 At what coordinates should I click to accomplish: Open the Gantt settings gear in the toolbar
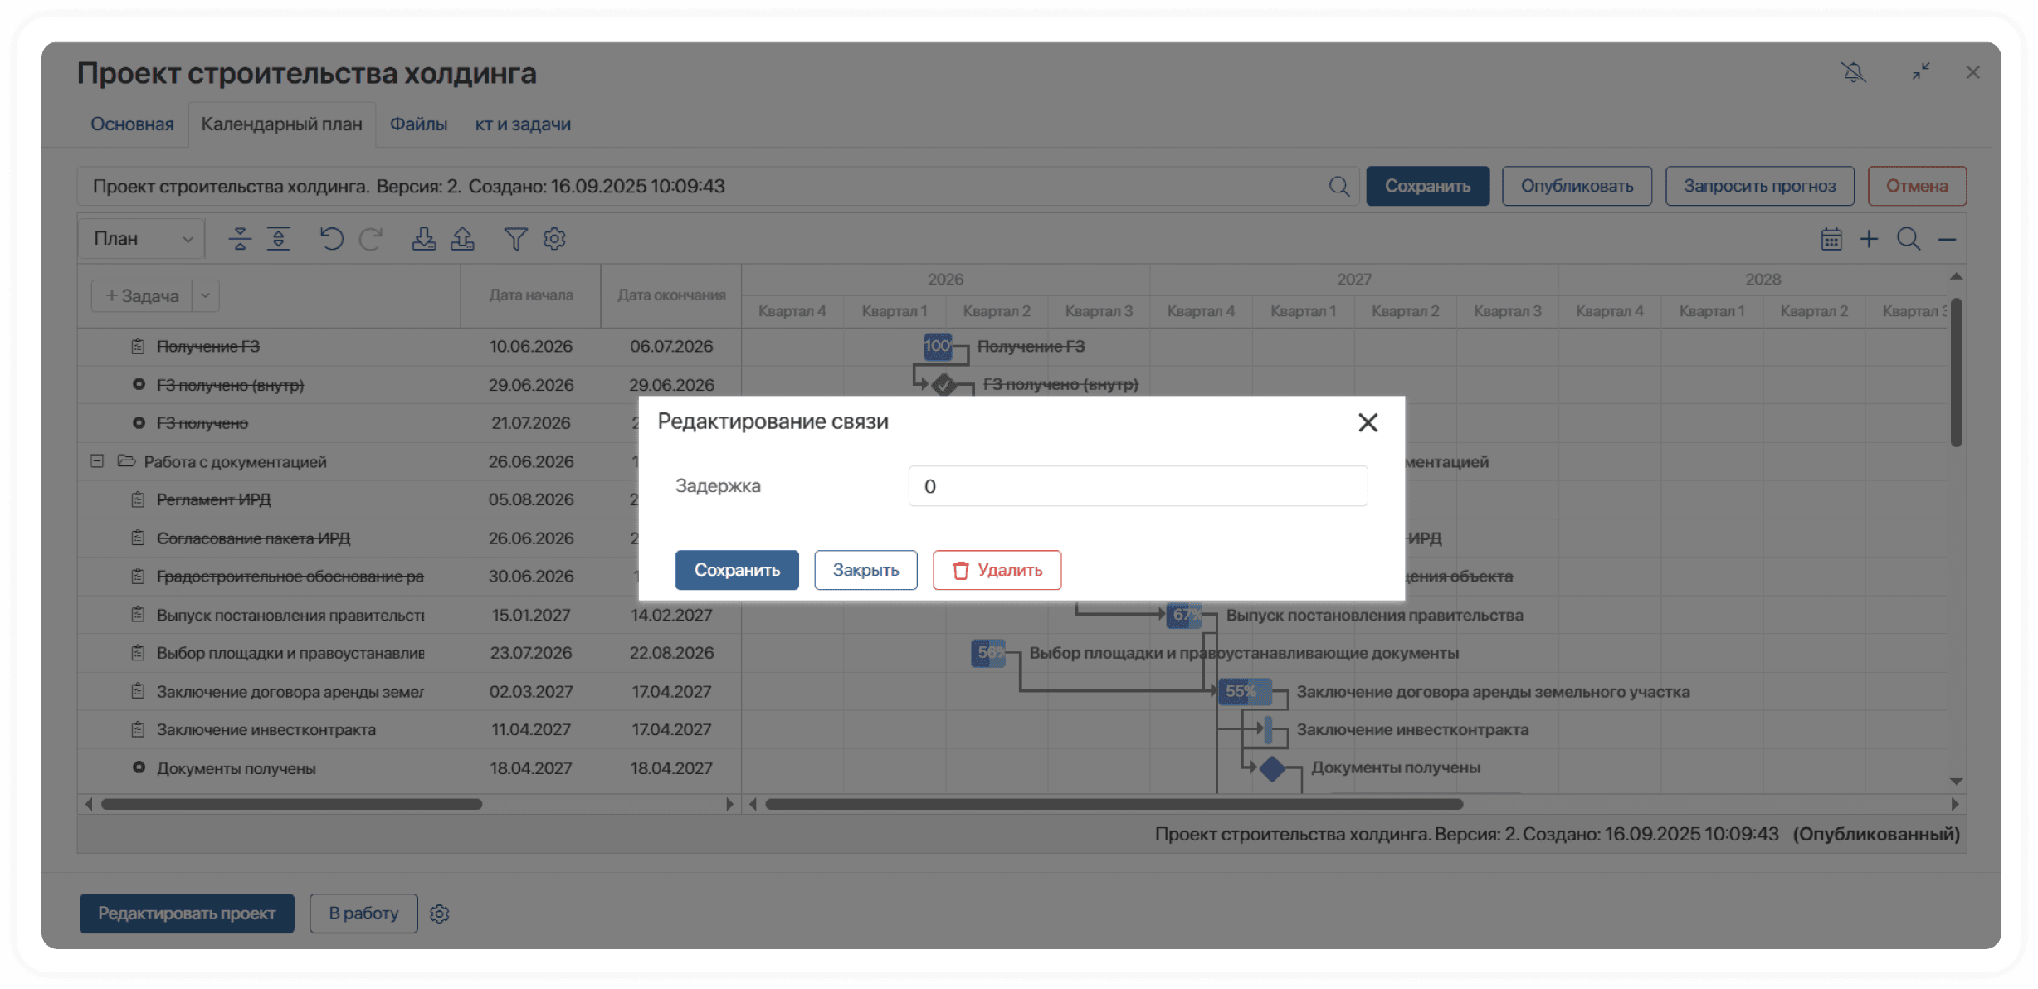pos(554,240)
